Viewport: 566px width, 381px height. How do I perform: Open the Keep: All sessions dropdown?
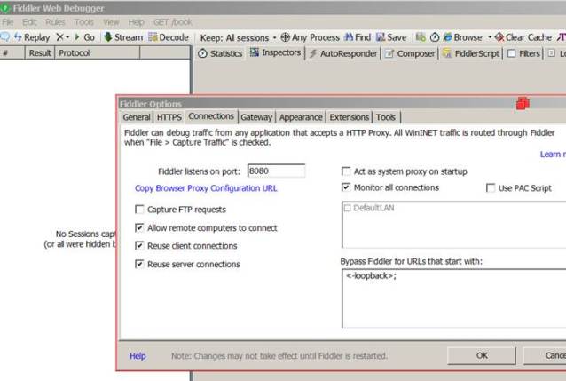pyautogui.click(x=239, y=37)
